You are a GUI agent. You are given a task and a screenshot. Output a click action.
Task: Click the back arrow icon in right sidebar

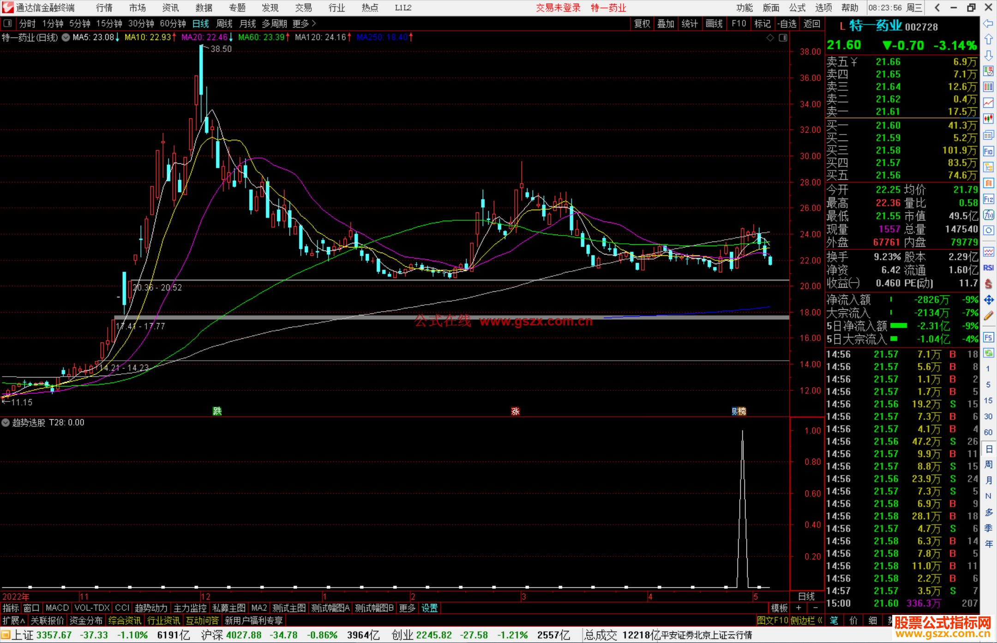point(988,24)
